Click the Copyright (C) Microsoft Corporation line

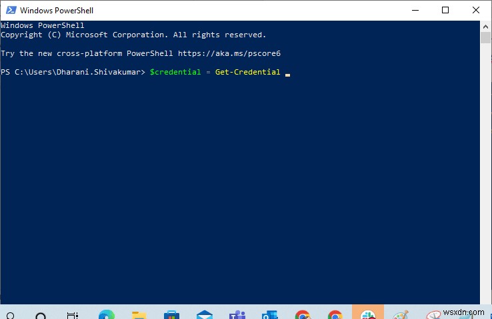point(133,35)
